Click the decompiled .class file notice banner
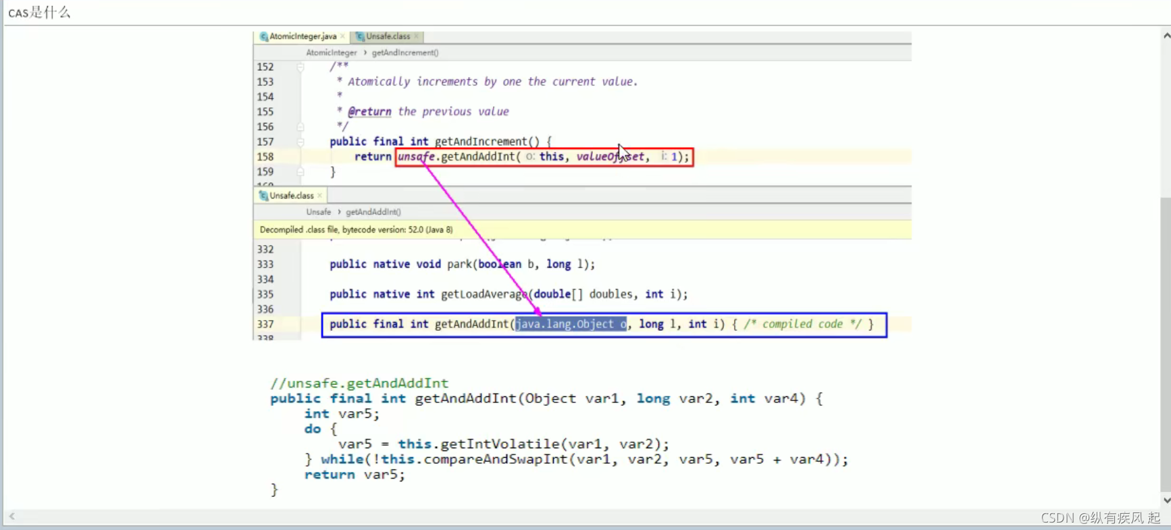 (582, 230)
